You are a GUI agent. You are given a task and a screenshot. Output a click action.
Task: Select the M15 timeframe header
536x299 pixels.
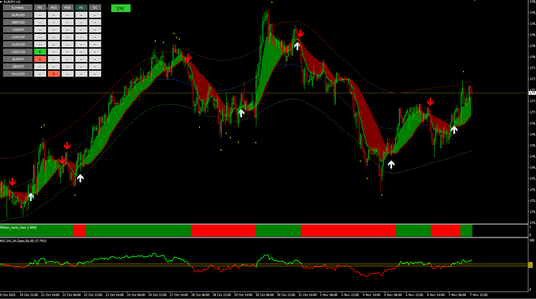pos(54,7)
